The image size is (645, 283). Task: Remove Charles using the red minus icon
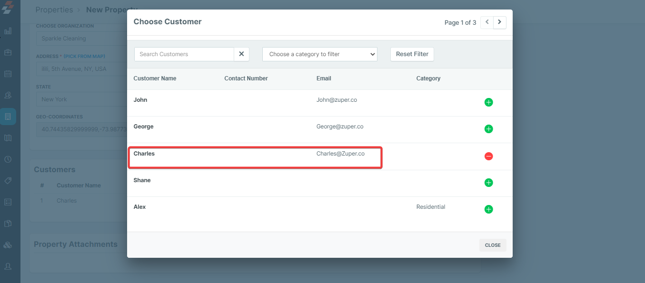click(488, 156)
